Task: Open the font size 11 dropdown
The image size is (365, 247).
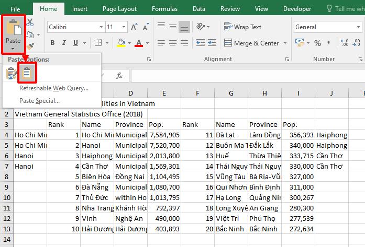Action: coord(124,27)
